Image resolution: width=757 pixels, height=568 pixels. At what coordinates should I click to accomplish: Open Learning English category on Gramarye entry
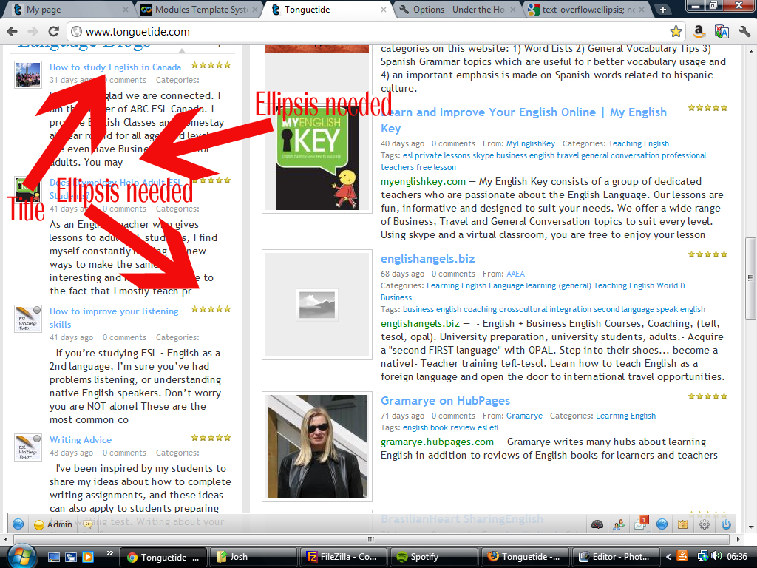pyautogui.click(x=625, y=416)
